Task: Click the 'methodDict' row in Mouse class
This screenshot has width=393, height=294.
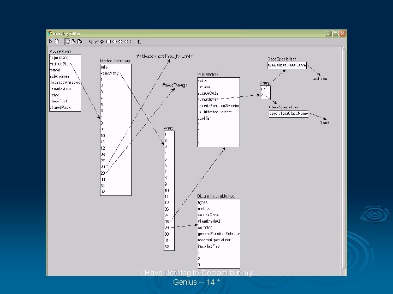Action: click(x=65, y=64)
